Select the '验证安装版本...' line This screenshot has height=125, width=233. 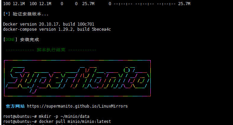[26, 14]
